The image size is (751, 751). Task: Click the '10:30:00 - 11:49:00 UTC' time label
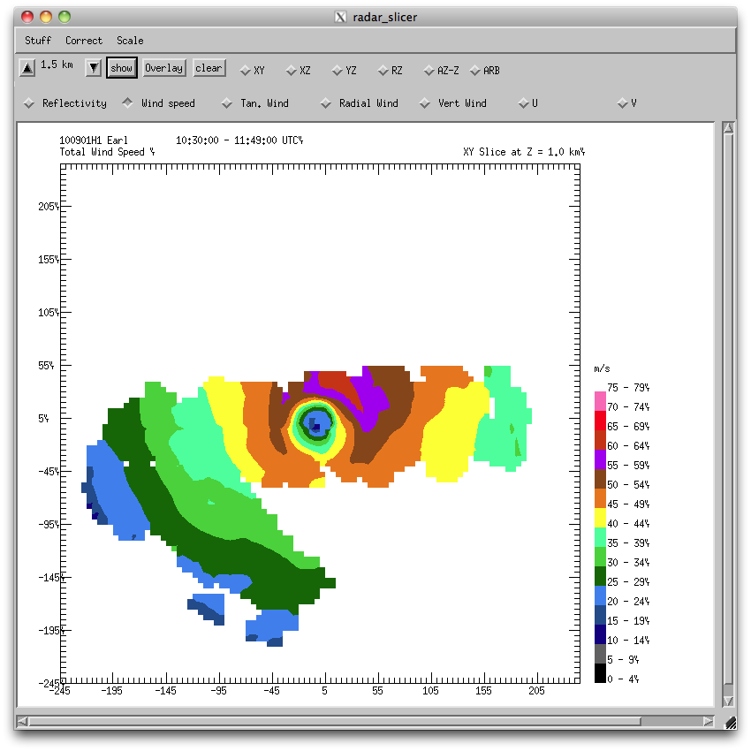(239, 140)
